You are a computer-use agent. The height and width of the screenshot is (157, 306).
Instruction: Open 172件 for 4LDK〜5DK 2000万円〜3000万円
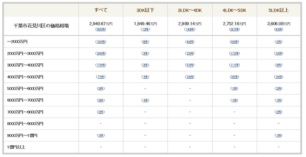pyautogui.click(x=234, y=53)
